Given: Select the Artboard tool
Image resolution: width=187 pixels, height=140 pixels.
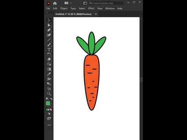Looking at the screenshot, I should (x=49, y=89).
